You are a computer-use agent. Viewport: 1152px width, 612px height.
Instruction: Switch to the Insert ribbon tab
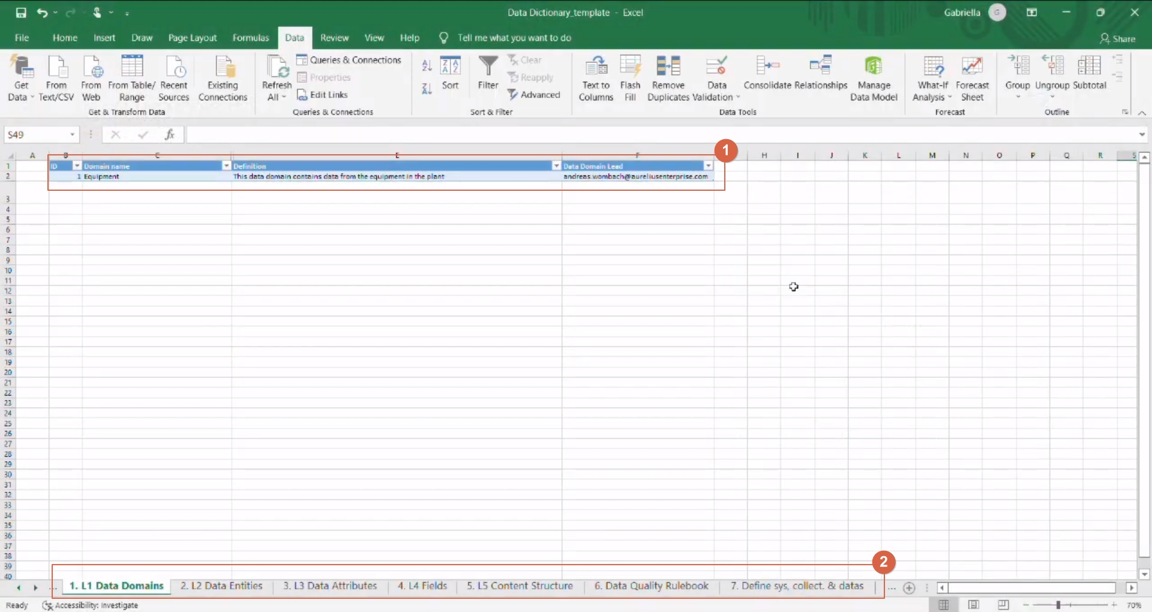pos(104,38)
